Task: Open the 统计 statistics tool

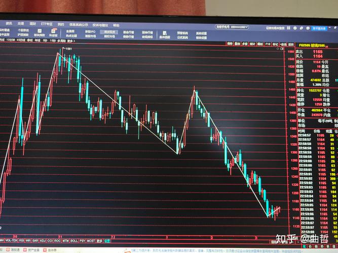Action: (x=252, y=44)
